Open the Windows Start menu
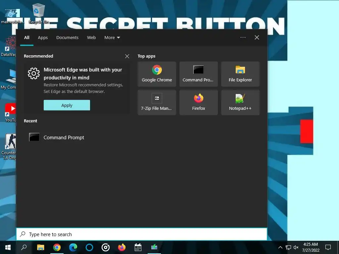 pyautogui.click(x=8, y=247)
